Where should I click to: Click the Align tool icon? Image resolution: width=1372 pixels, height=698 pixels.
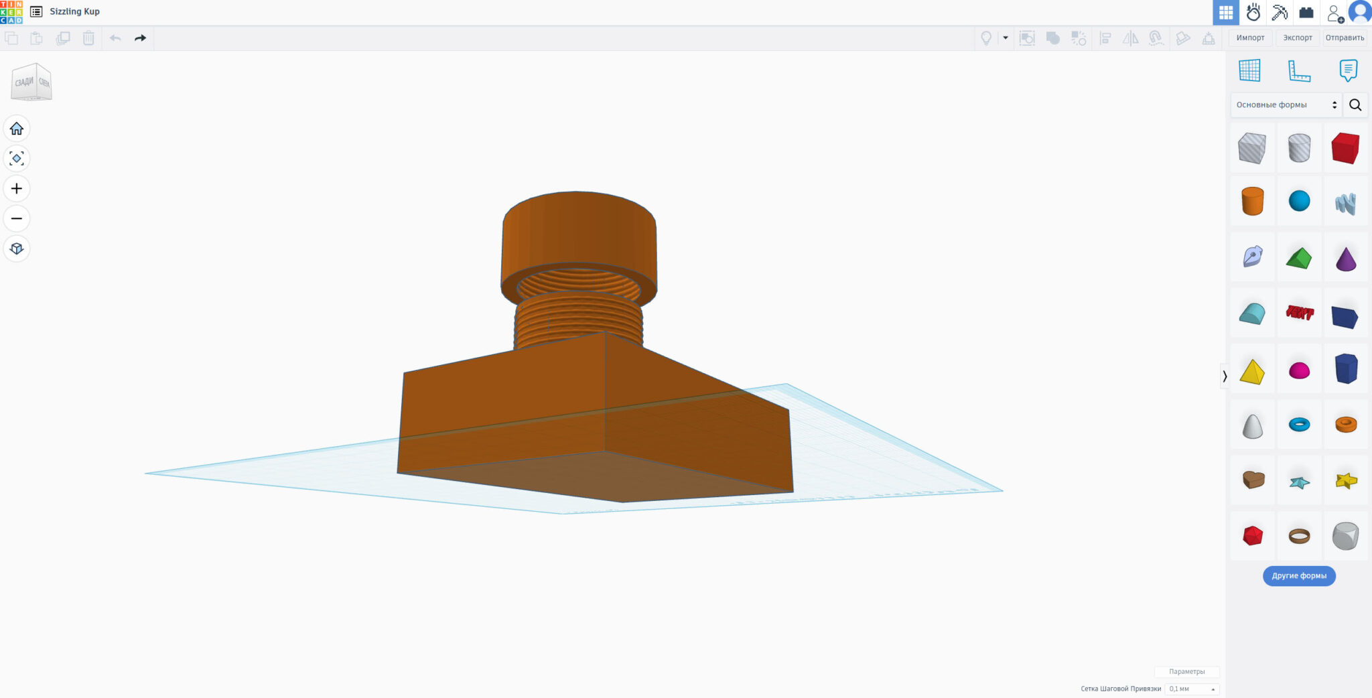click(1105, 38)
